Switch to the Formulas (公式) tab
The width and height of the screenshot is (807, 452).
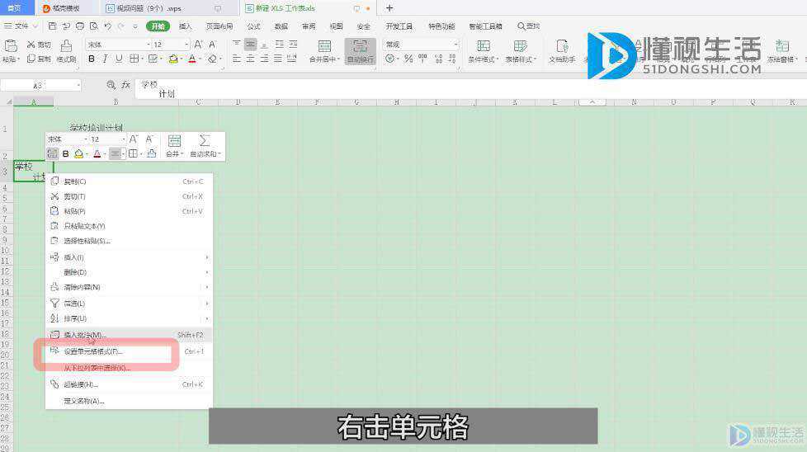[x=253, y=26]
